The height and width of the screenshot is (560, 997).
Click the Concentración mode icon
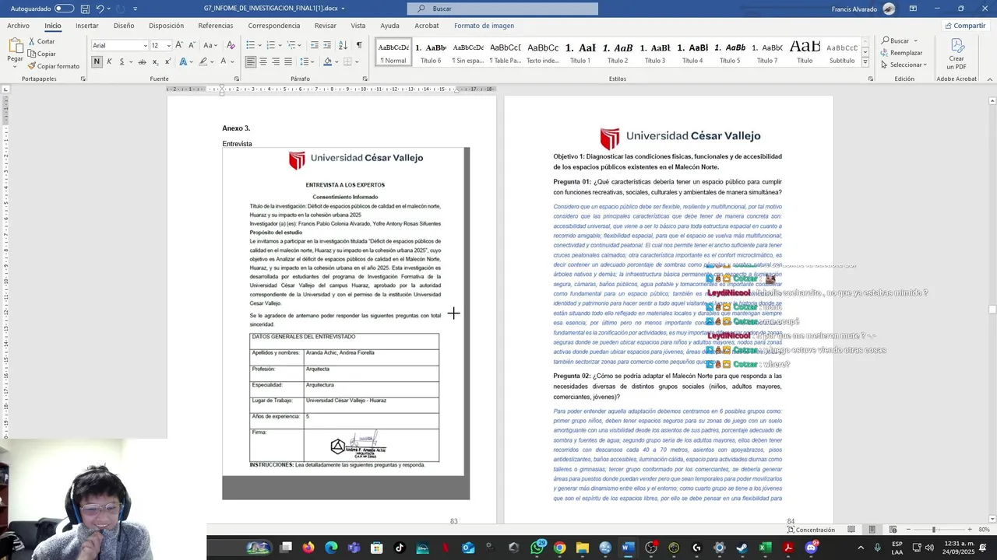tap(810, 530)
